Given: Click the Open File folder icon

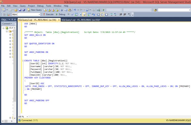Looking at the screenshot, I should 16,10.
